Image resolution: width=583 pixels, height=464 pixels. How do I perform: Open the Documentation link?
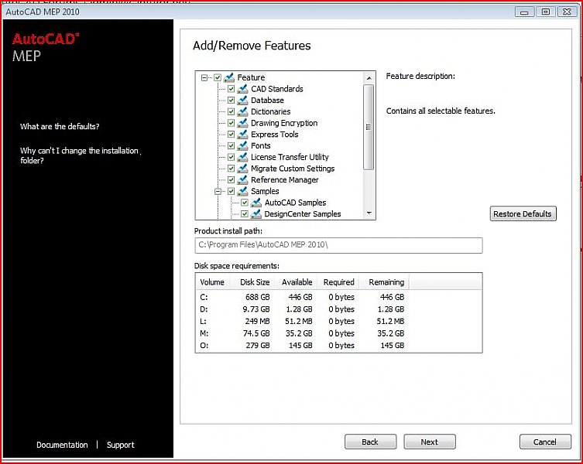62,445
